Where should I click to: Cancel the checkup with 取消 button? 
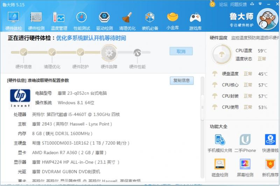[181, 51]
